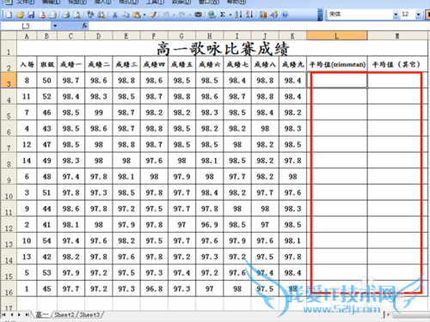Screen dimensions: 430x322
Task: Click the fx insert function button
Action: pyautogui.click(x=84, y=26)
